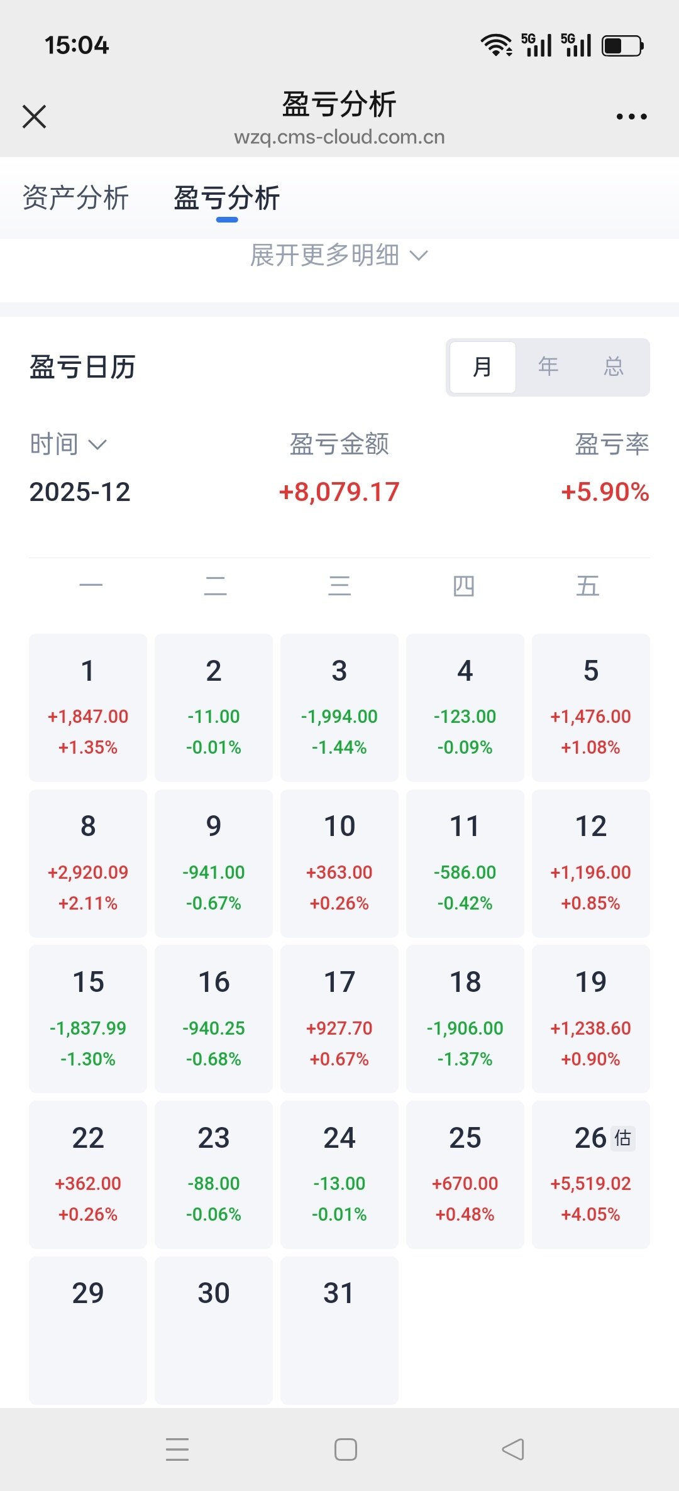Tap the Android recent apps icon
This screenshot has height=1491, width=679.
[177, 1450]
